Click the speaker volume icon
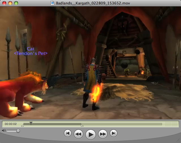Viewport: 181px width, 143px height. tap(4, 131)
